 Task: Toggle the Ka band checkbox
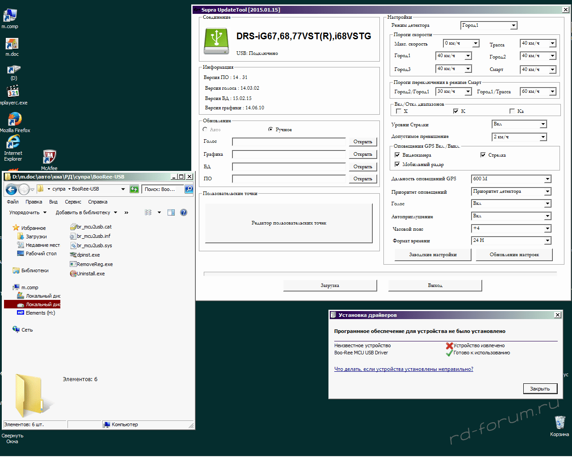[512, 111]
